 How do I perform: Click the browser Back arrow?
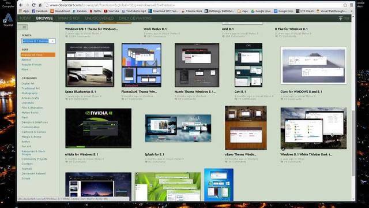[x=21, y=5]
